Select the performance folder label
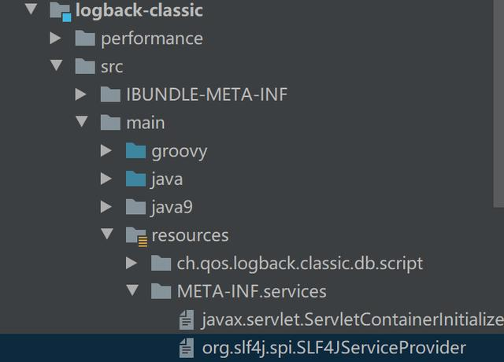Screen dimensions: 504x362 click(x=152, y=39)
